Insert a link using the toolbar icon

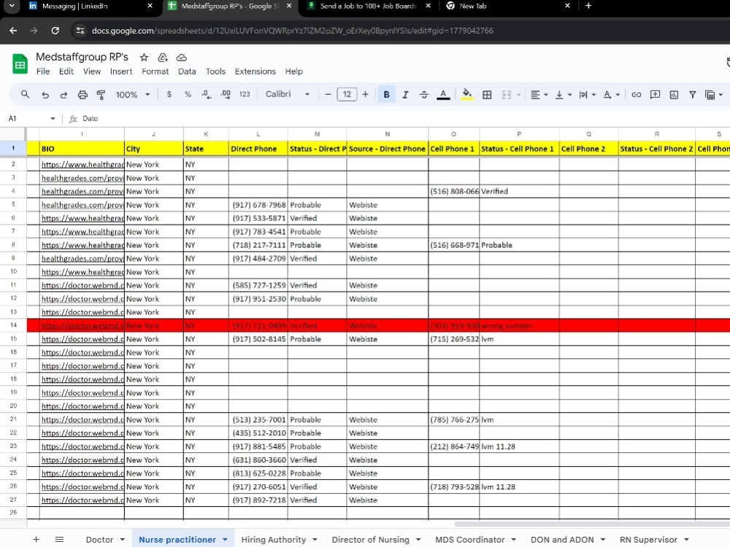point(637,94)
